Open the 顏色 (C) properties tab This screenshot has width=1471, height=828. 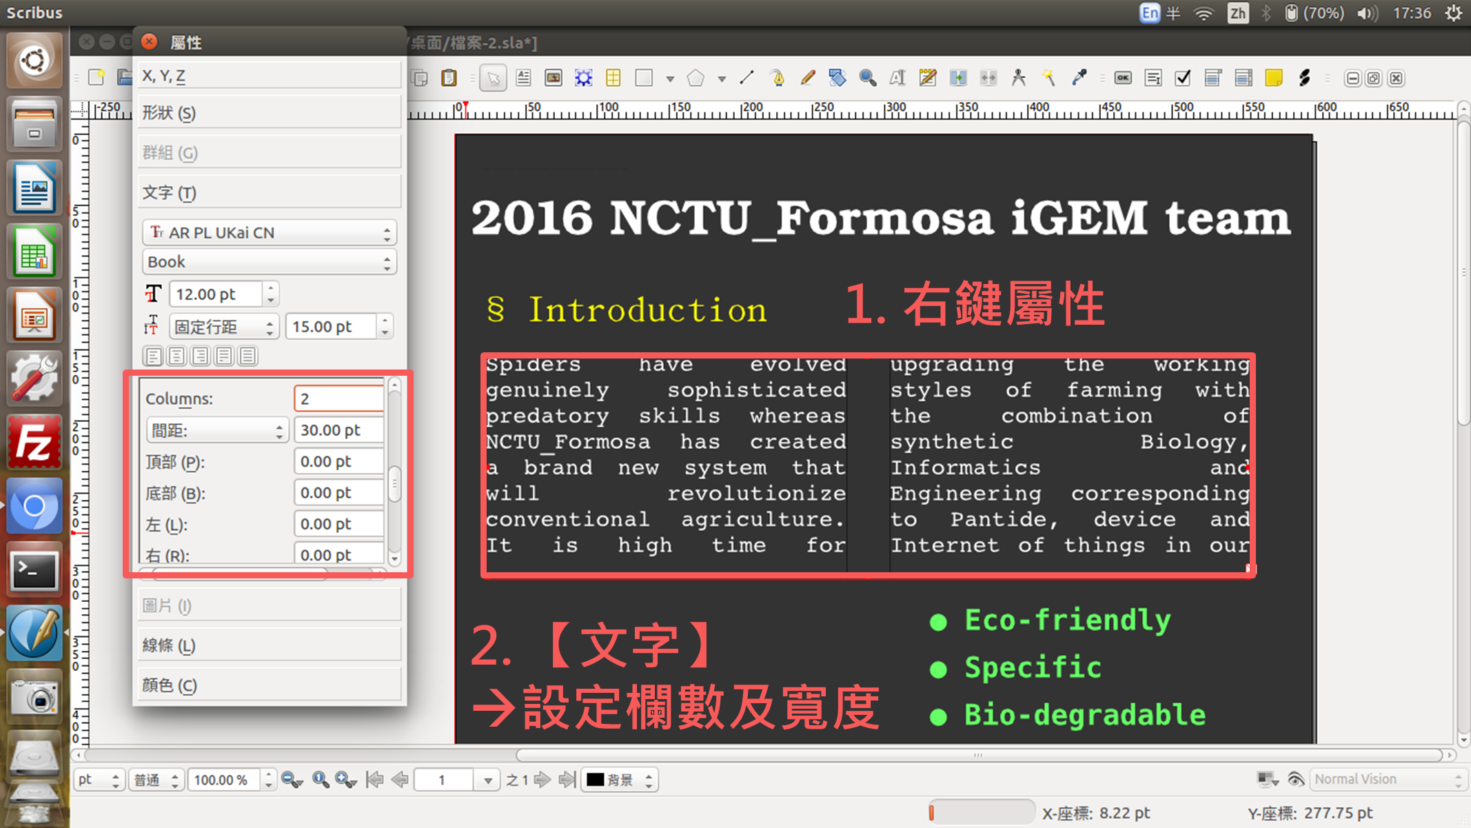[270, 685]
